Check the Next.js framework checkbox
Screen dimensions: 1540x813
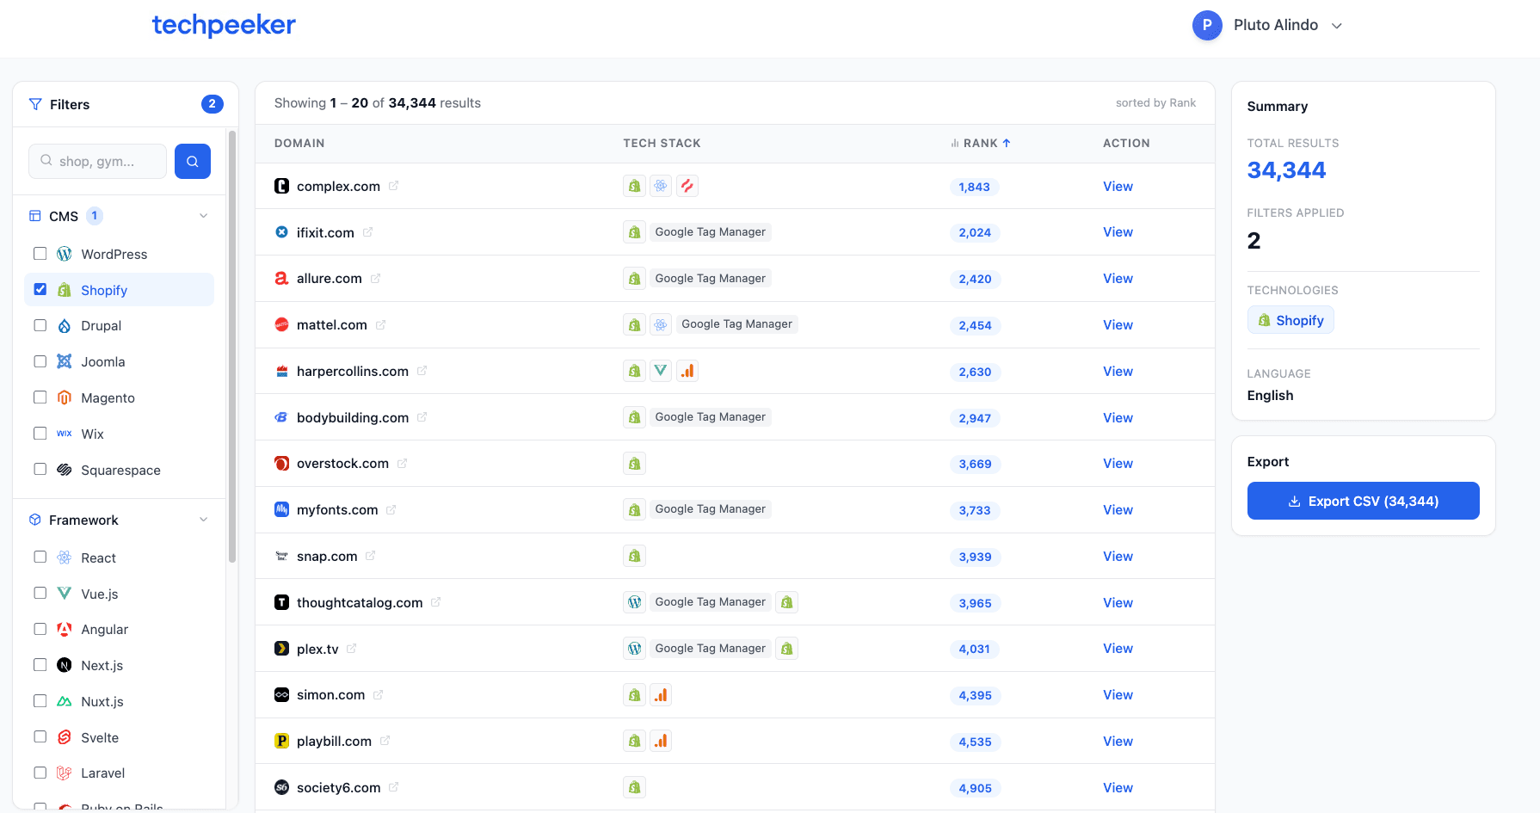tap(40, 664)
